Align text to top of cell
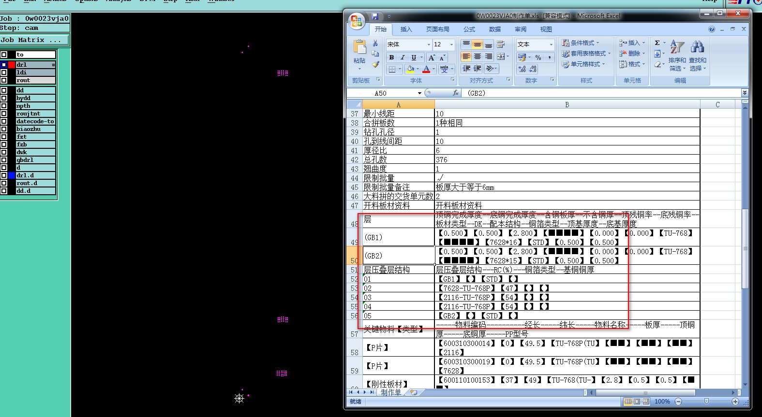762x417 pixels. (466, 44)
